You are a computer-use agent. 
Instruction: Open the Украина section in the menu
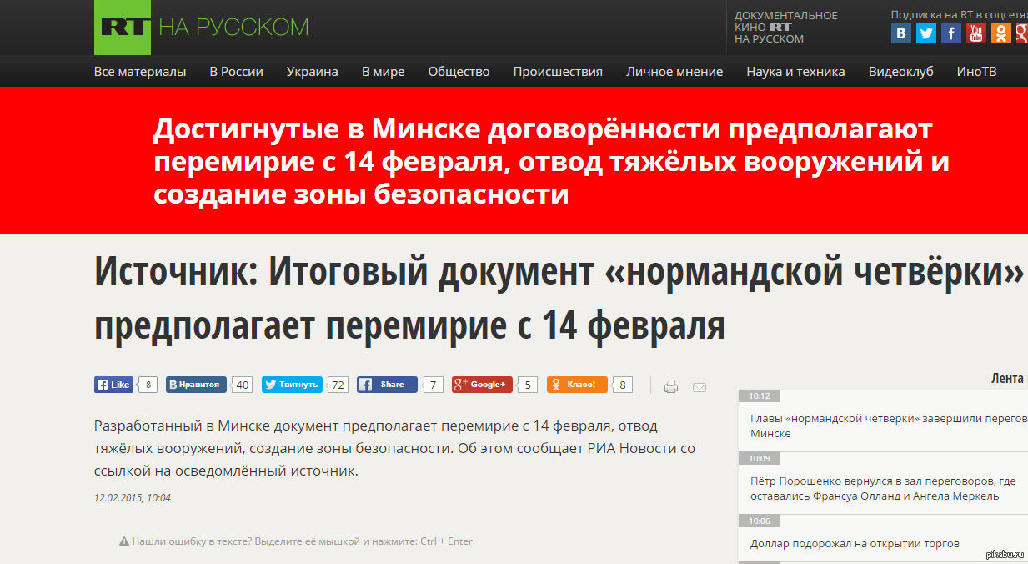pyautogui.click(x=312, y=72)
